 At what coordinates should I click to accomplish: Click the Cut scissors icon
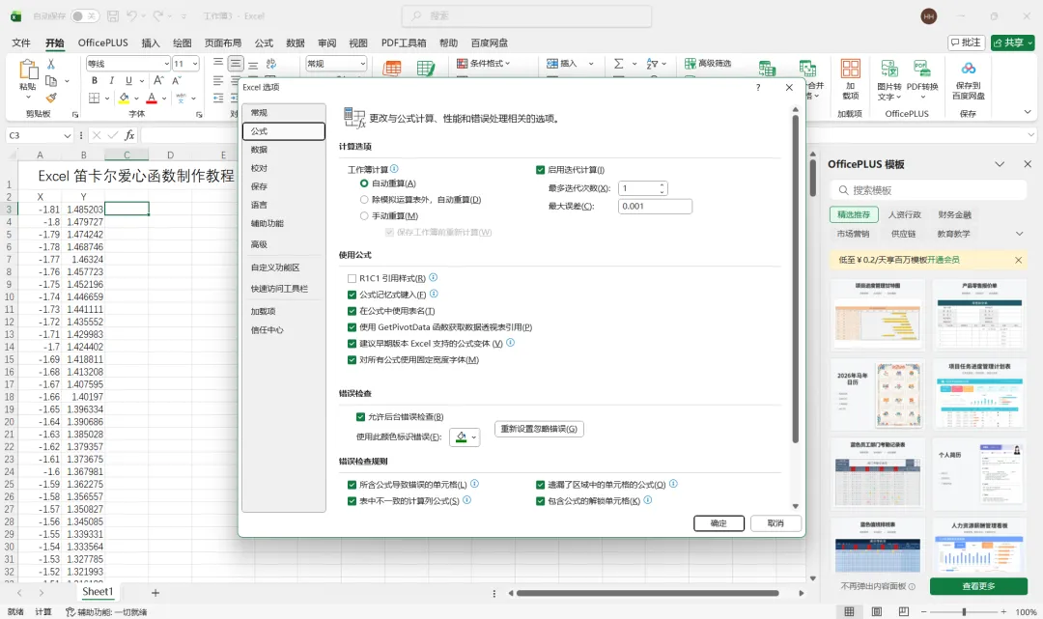pos(50,64)
